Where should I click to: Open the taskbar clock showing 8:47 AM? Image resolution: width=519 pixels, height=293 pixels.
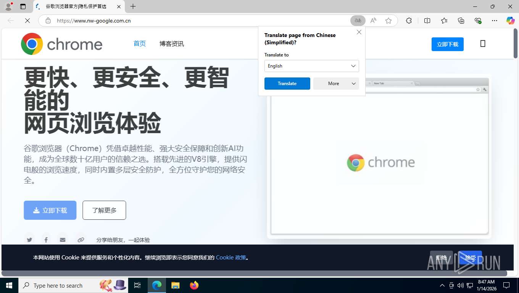[486, 285]
